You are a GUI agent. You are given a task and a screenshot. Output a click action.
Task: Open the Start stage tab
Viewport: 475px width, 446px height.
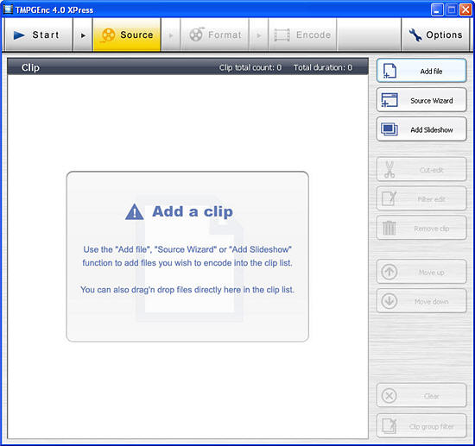(39, 35)
